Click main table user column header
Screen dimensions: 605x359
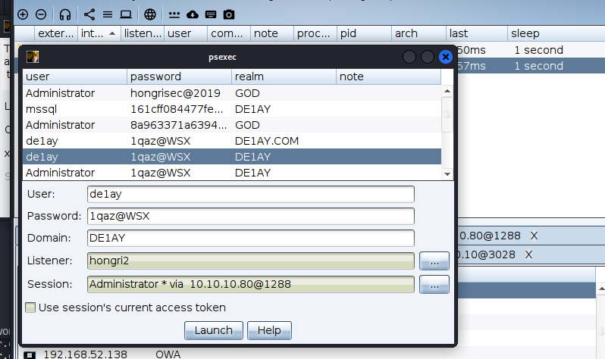point(186,33)
